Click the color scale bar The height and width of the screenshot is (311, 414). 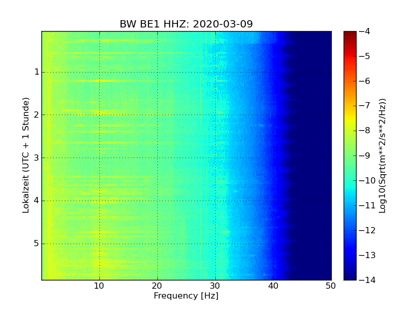point(350,155)
